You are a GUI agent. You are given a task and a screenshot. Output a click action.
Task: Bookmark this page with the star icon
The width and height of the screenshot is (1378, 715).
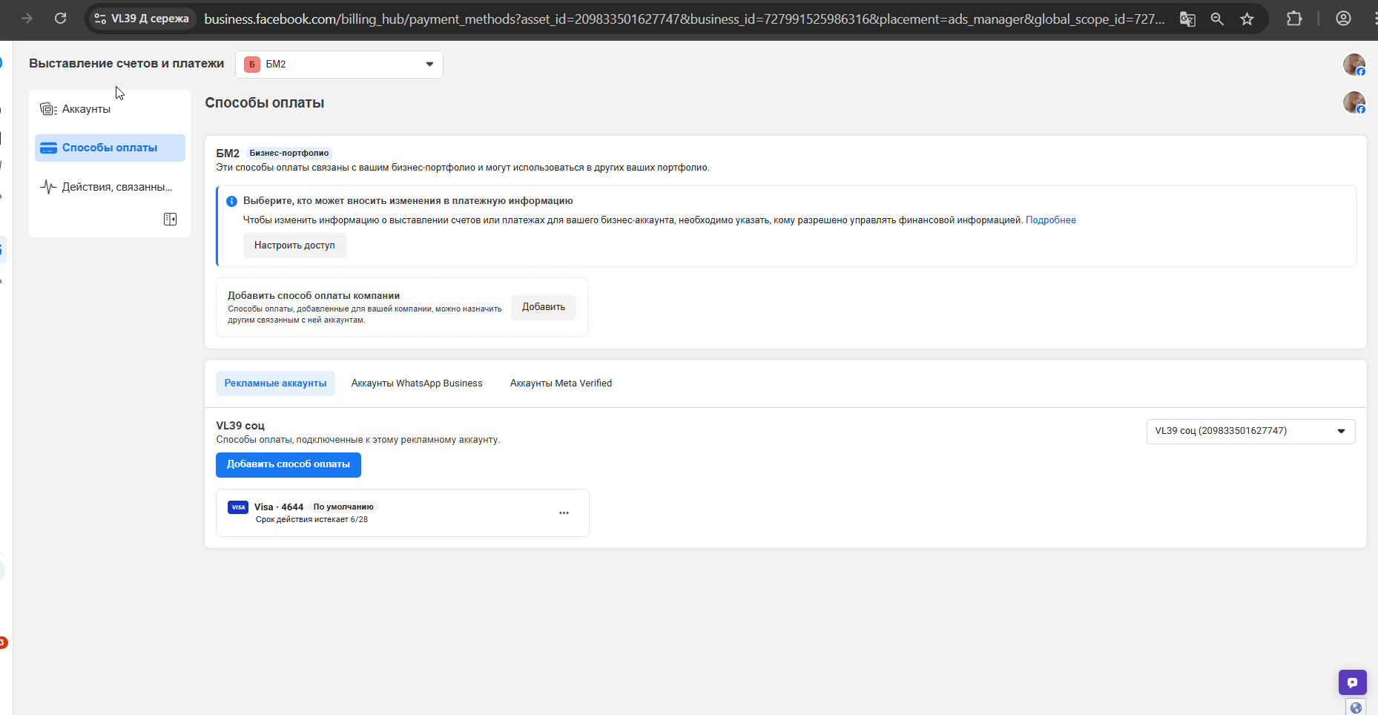(x=1247, y=19)
